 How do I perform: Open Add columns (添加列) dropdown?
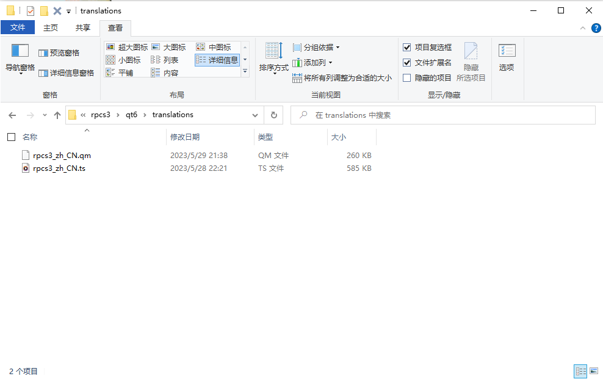tap(312, 63)
